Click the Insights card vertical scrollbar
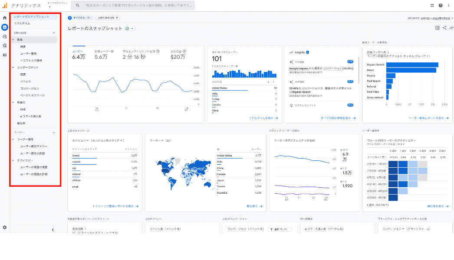This screenshot has width=454, height=260. tap(359, 70)
